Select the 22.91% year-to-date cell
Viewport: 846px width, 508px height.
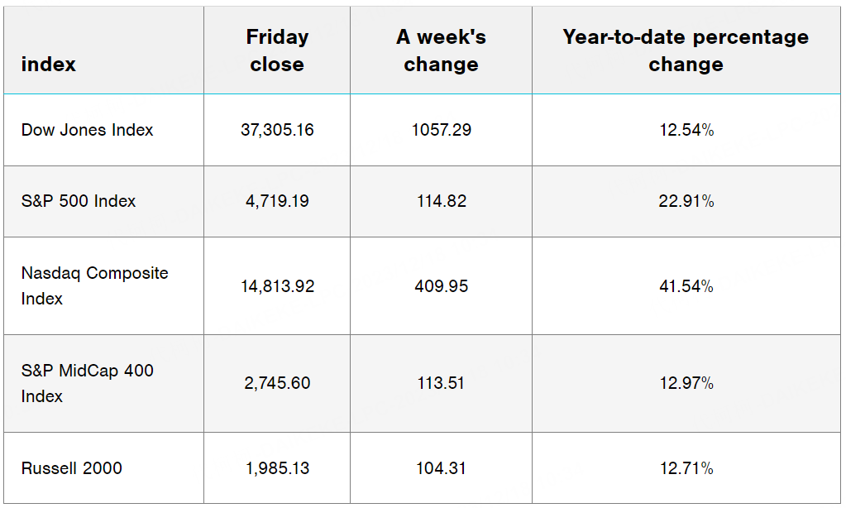tap(686, 201)
